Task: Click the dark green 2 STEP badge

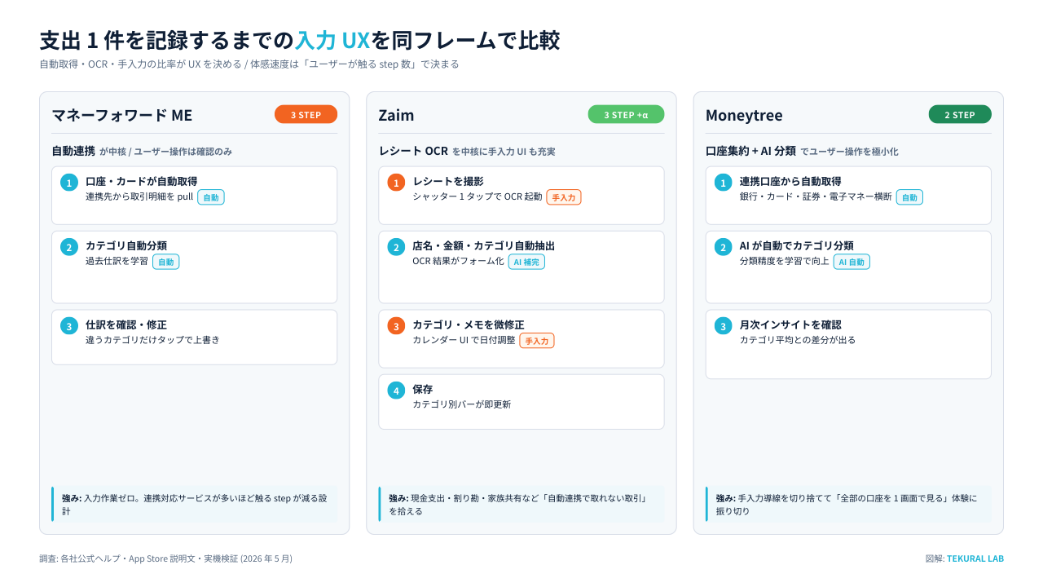Action: 960,115
